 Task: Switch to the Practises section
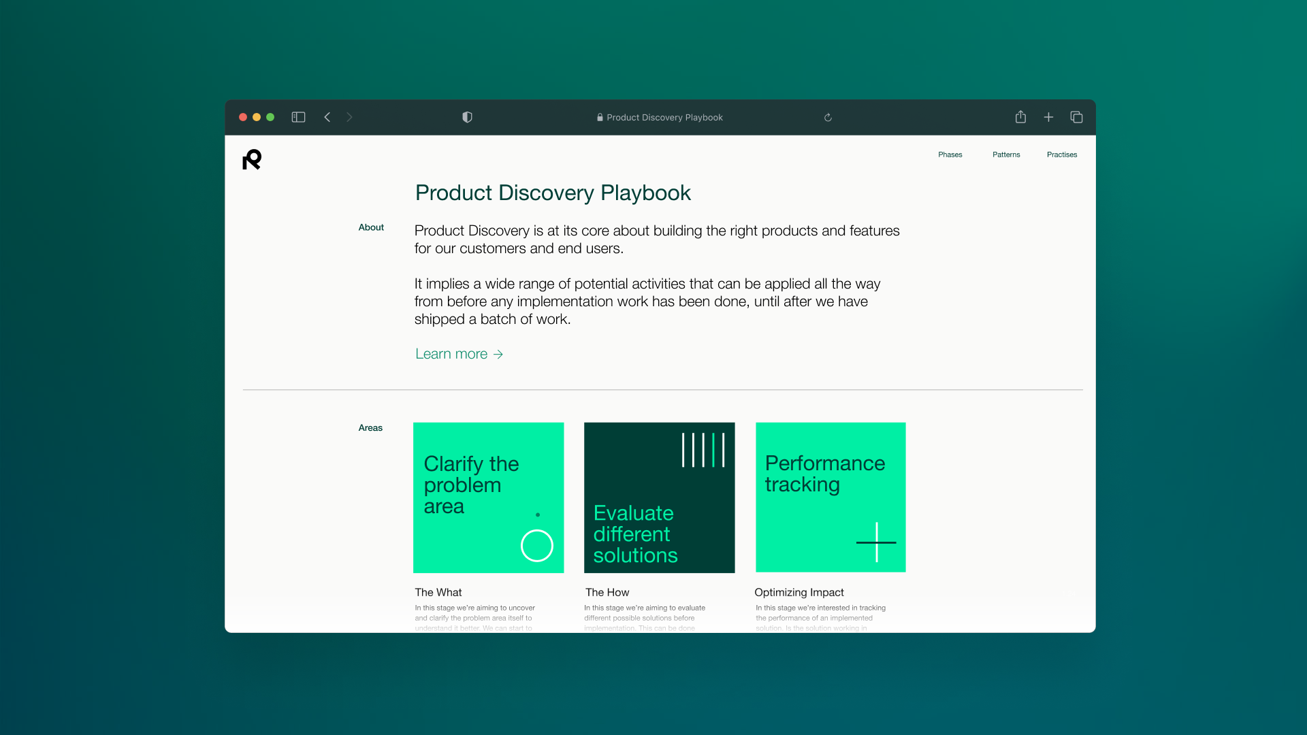click(1062, 154)
